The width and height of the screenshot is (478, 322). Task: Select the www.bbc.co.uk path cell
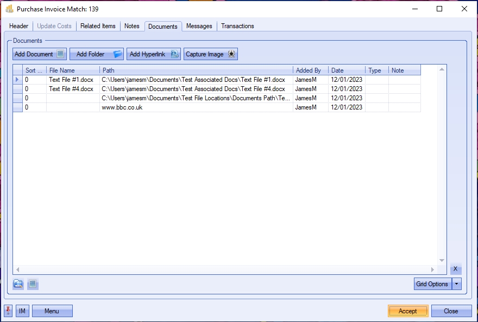(x=196, y=107)
